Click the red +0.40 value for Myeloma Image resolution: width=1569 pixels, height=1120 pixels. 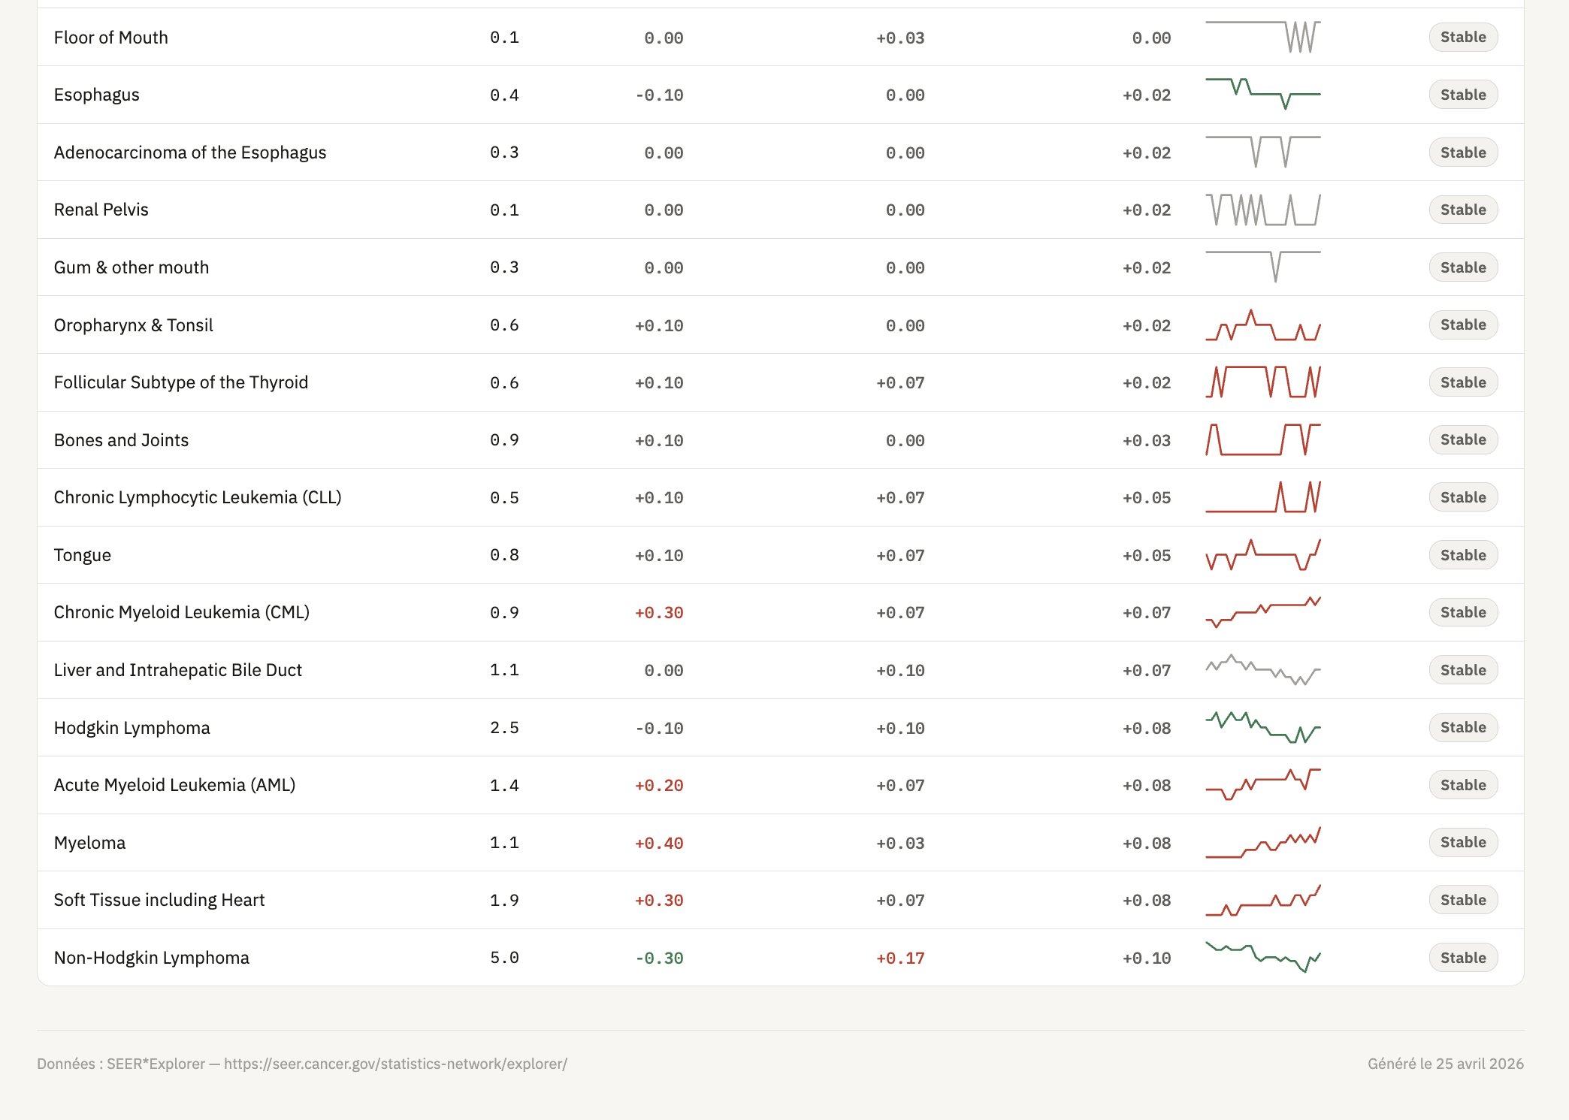coord(659,843)
